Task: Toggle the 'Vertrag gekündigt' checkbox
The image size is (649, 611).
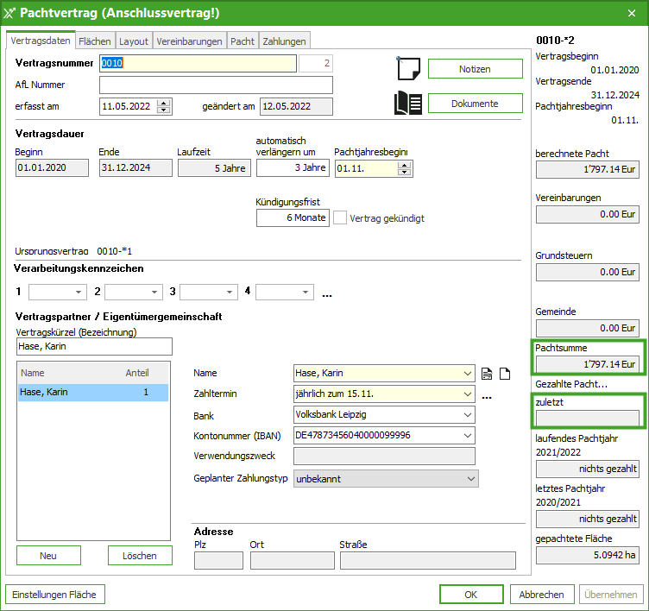Action: tap(340, 218)
